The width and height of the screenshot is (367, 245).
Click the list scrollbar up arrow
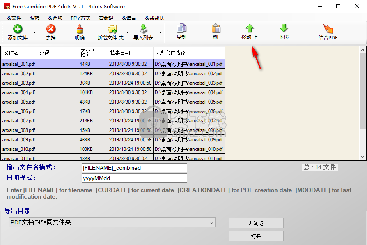coord(362,50)
